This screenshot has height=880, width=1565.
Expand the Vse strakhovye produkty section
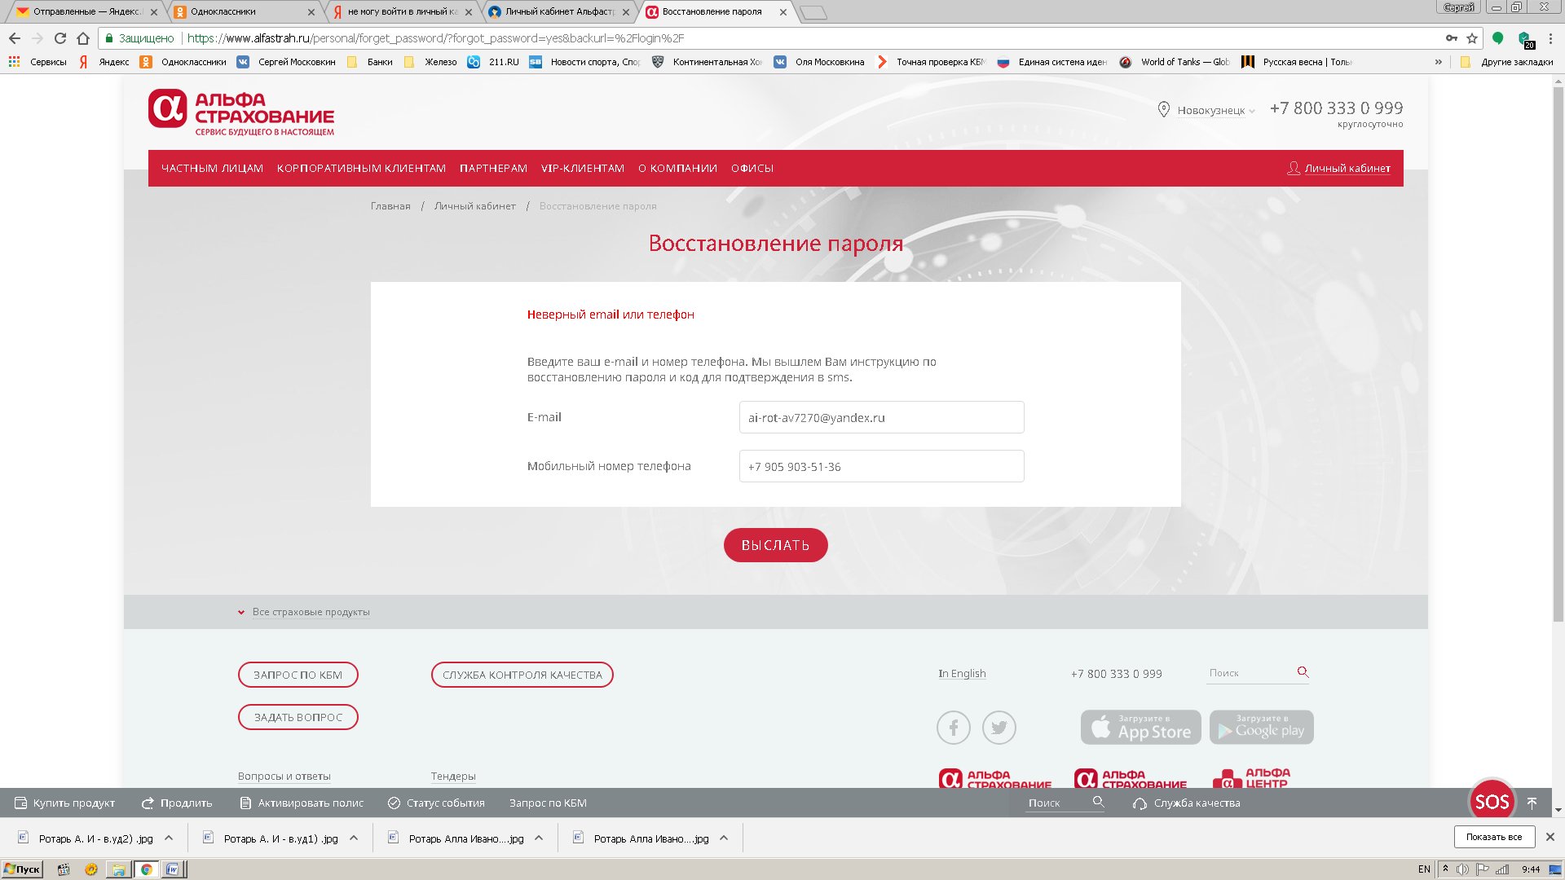311,611
